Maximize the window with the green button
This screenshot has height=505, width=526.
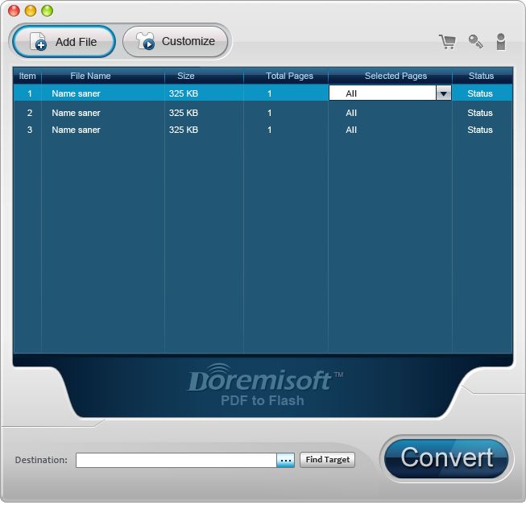coord(47,10)
